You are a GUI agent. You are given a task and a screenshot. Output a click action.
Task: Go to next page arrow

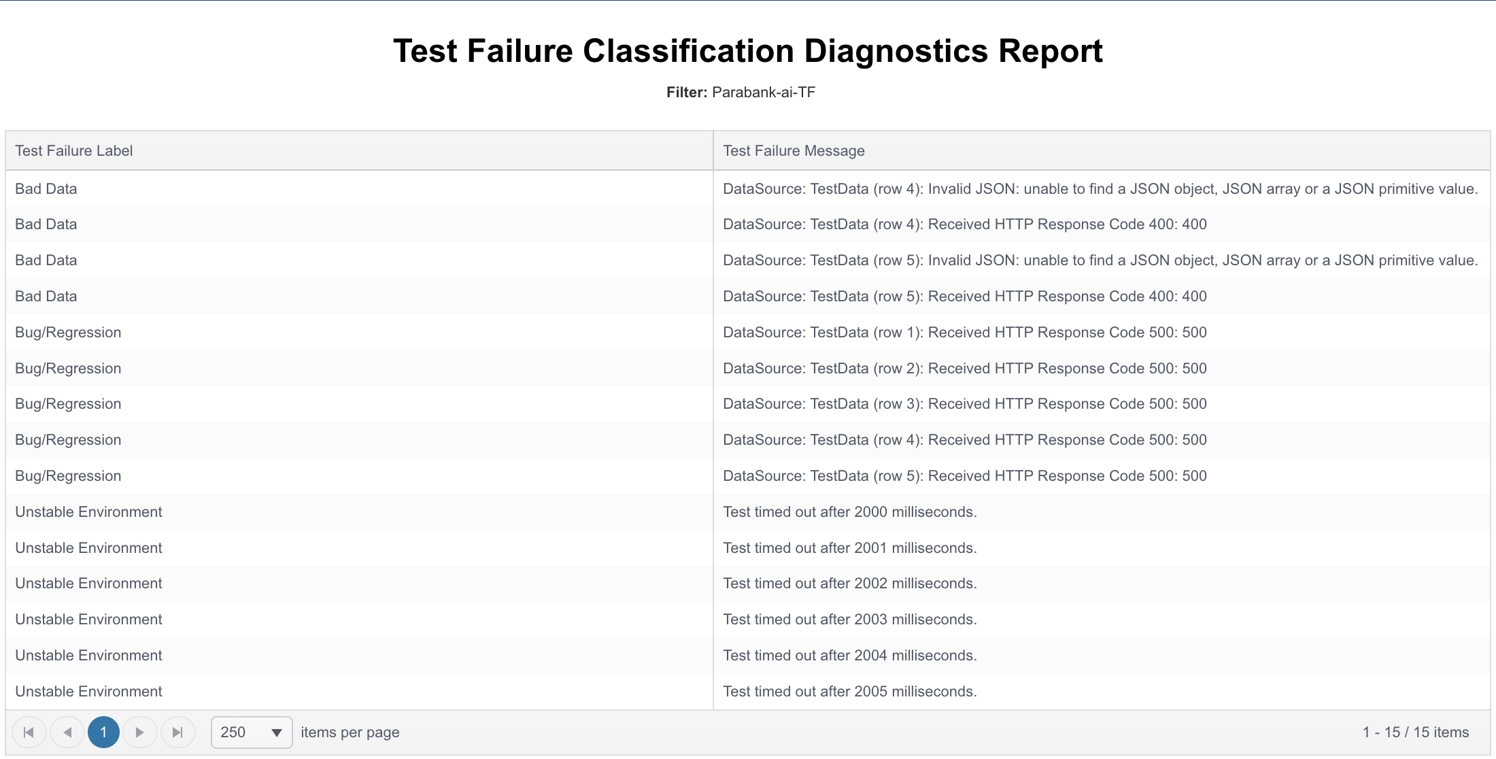[x=140, y=732]
